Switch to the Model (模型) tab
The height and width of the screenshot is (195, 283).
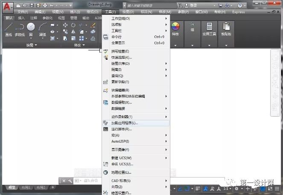12,188
